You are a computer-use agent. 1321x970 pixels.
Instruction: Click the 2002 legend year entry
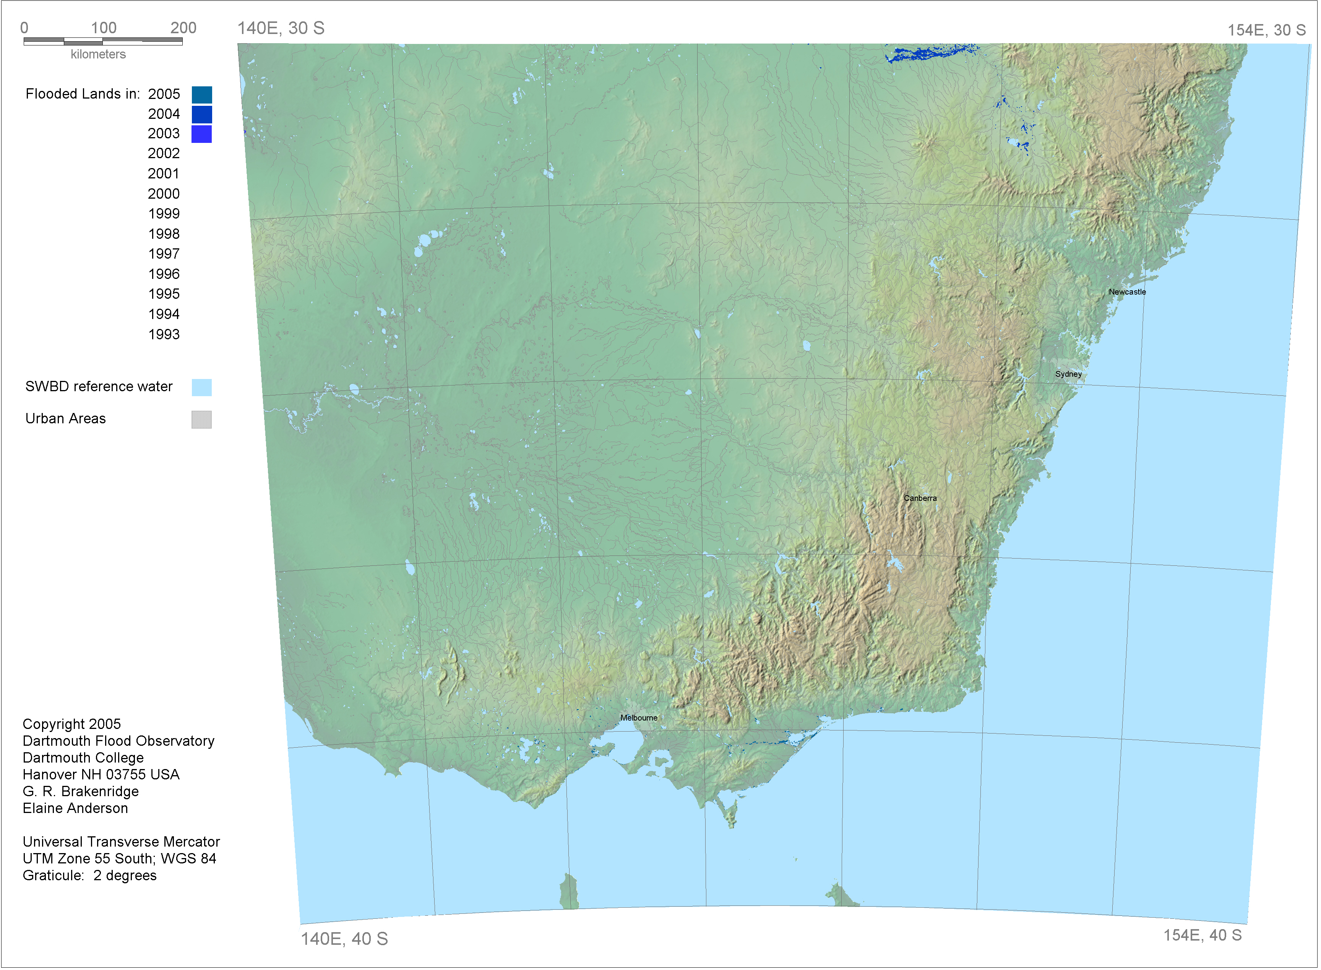(164, 154)
